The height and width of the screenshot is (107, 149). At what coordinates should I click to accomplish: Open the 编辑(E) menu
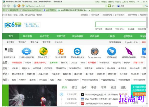(104, 2)
